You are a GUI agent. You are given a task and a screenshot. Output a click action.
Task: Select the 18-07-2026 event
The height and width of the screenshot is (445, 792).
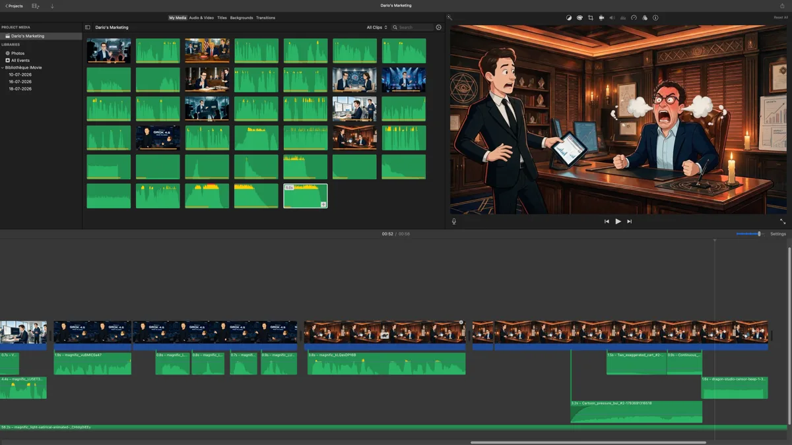point(20,89)
